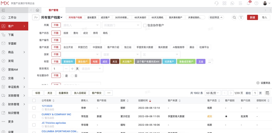Open 孚盟邮 in the sidebar

pos(12,44)
